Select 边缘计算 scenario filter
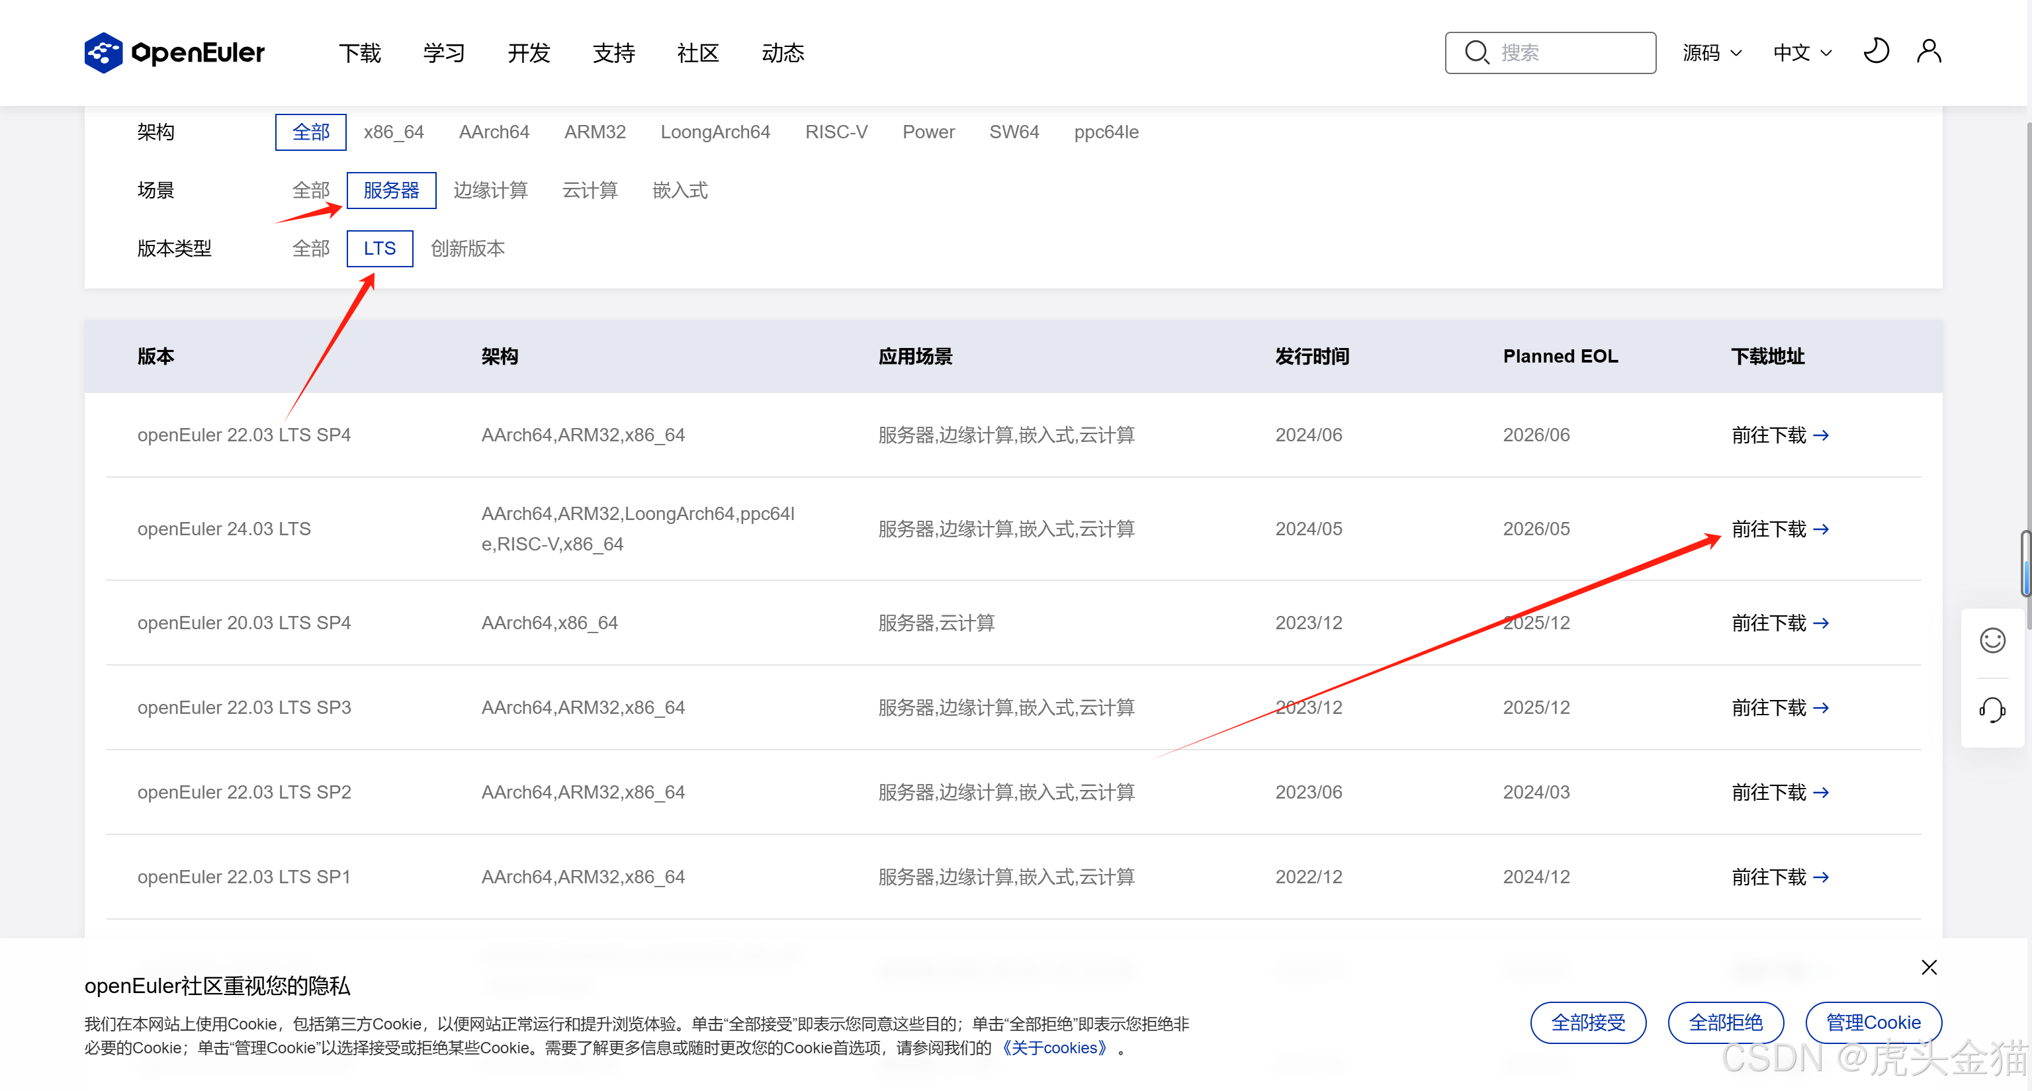The image size is (2032, 1091). click(490, 190)
